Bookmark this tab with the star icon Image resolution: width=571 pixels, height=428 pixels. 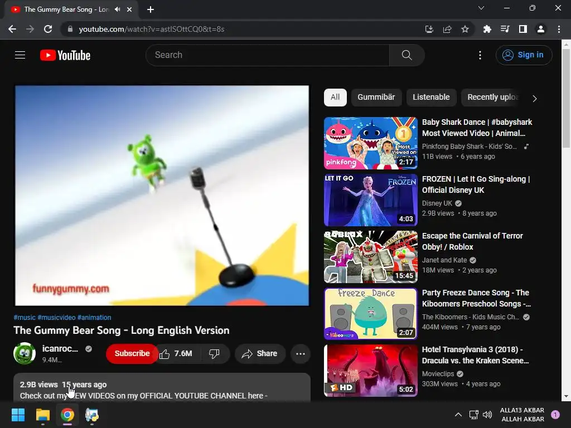point(465,29)
